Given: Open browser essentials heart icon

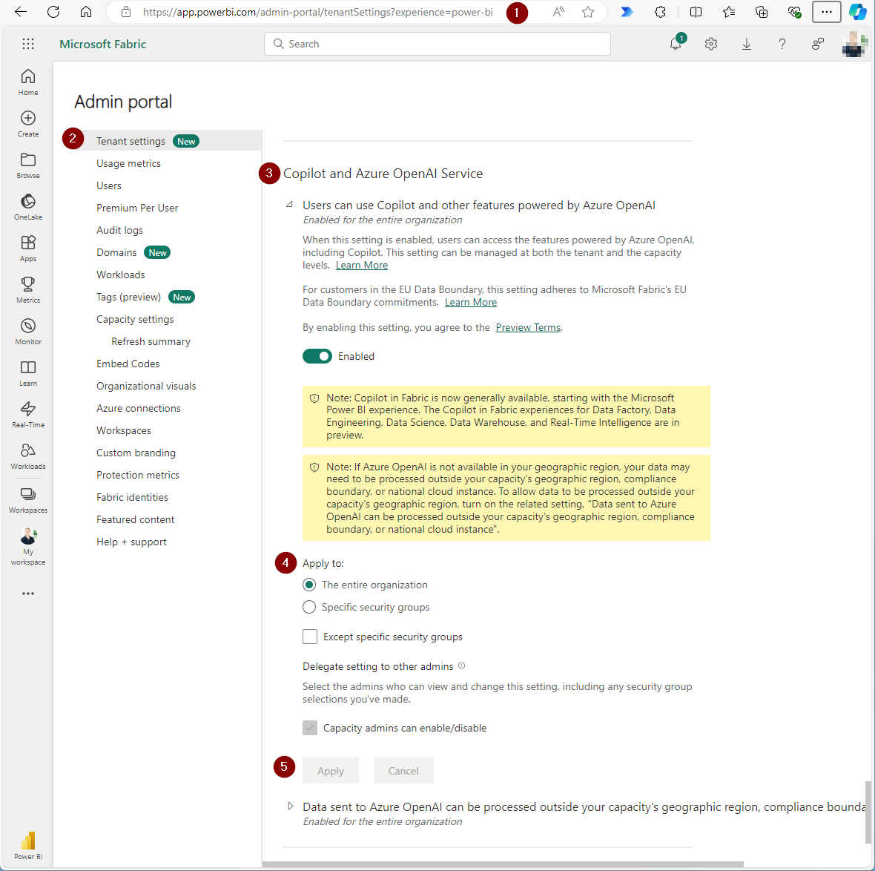Looking at the screenshot, I should click(795, 12).
